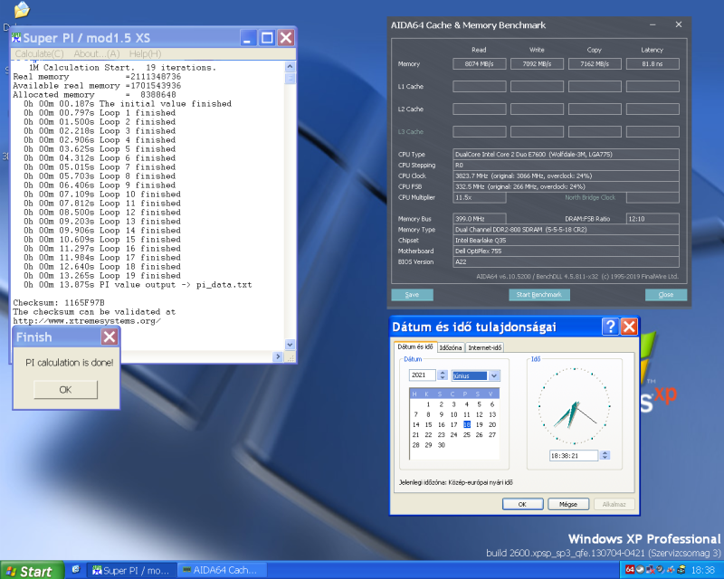Click the year spinner arrows

[x=443, y=375]
